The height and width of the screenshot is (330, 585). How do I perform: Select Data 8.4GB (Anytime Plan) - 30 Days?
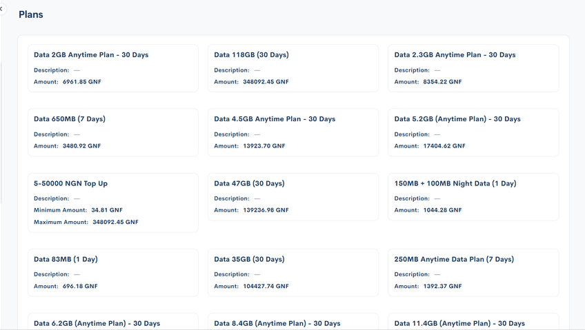coord(277,323)
